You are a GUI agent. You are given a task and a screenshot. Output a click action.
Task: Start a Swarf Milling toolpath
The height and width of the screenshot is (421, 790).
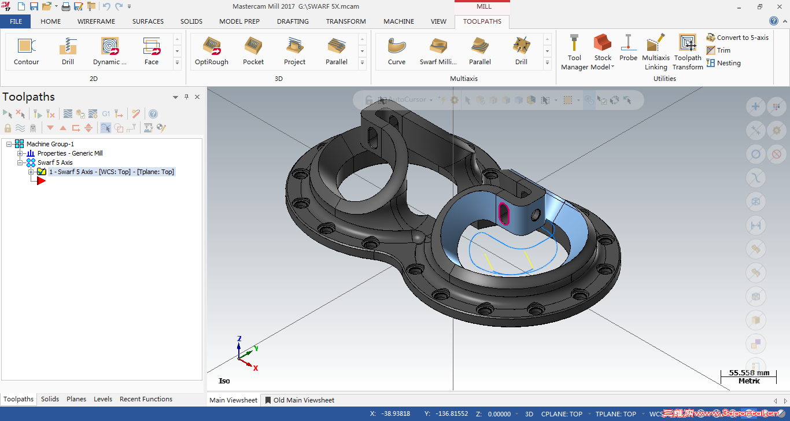438,51
